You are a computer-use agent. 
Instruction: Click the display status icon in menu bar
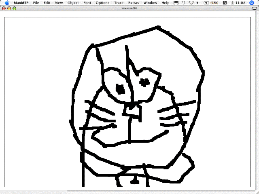176,3
